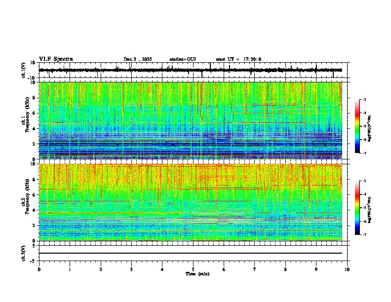Click the "station=OUI" header label
Viewport: 391px width, 302px height.
pos(183,59)
